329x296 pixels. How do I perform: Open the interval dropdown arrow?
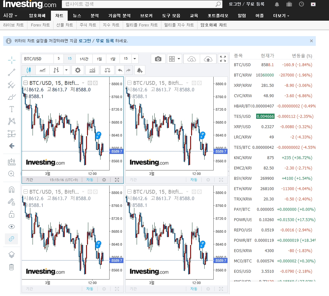tap(135, 59)
